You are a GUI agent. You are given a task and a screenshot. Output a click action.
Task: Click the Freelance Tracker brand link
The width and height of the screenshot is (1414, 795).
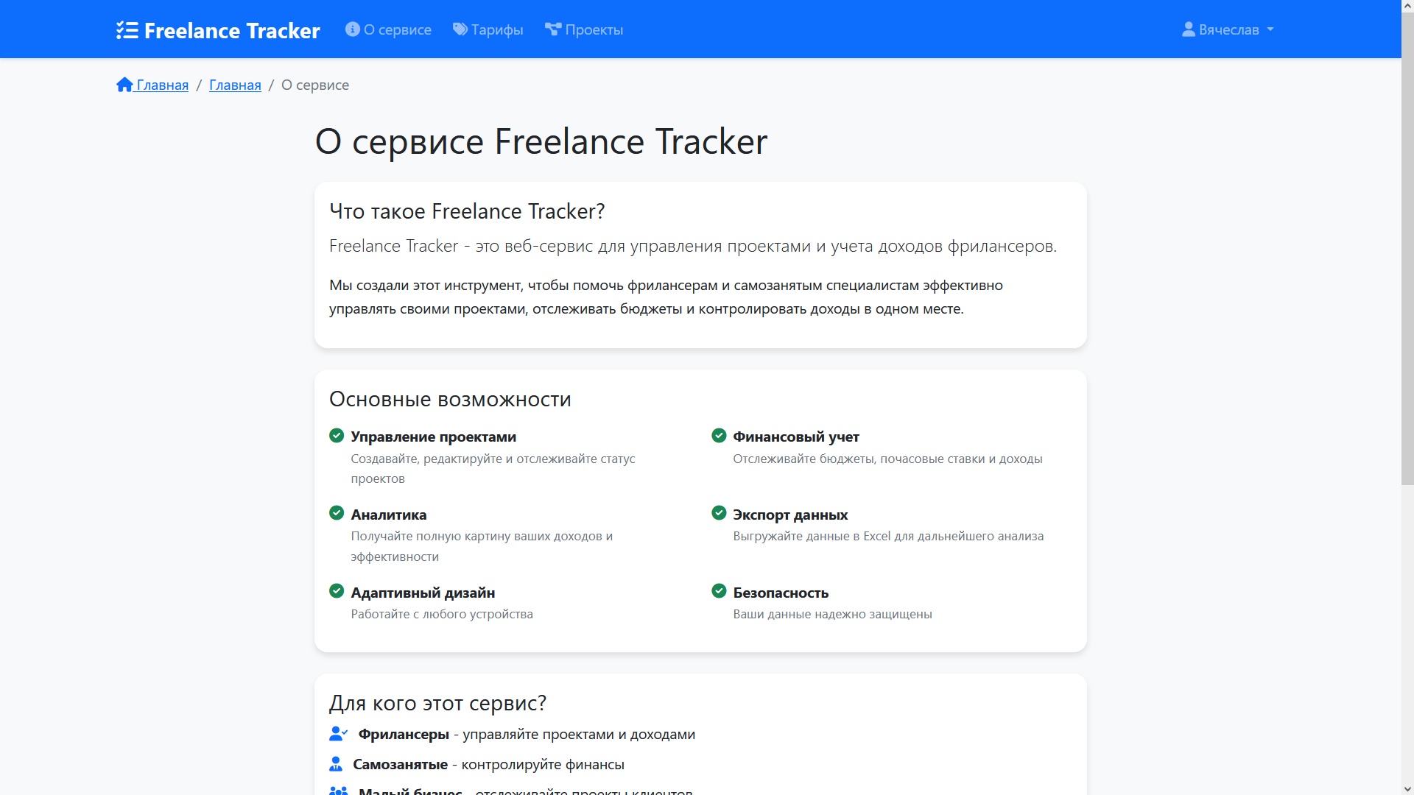pyautogui.click(x=218, y=30)
